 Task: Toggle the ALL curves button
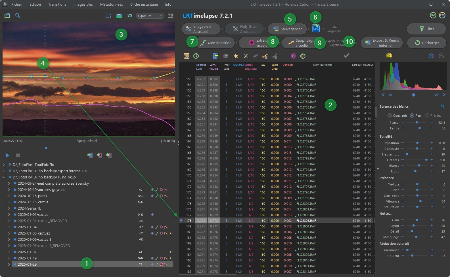point(170,16)
